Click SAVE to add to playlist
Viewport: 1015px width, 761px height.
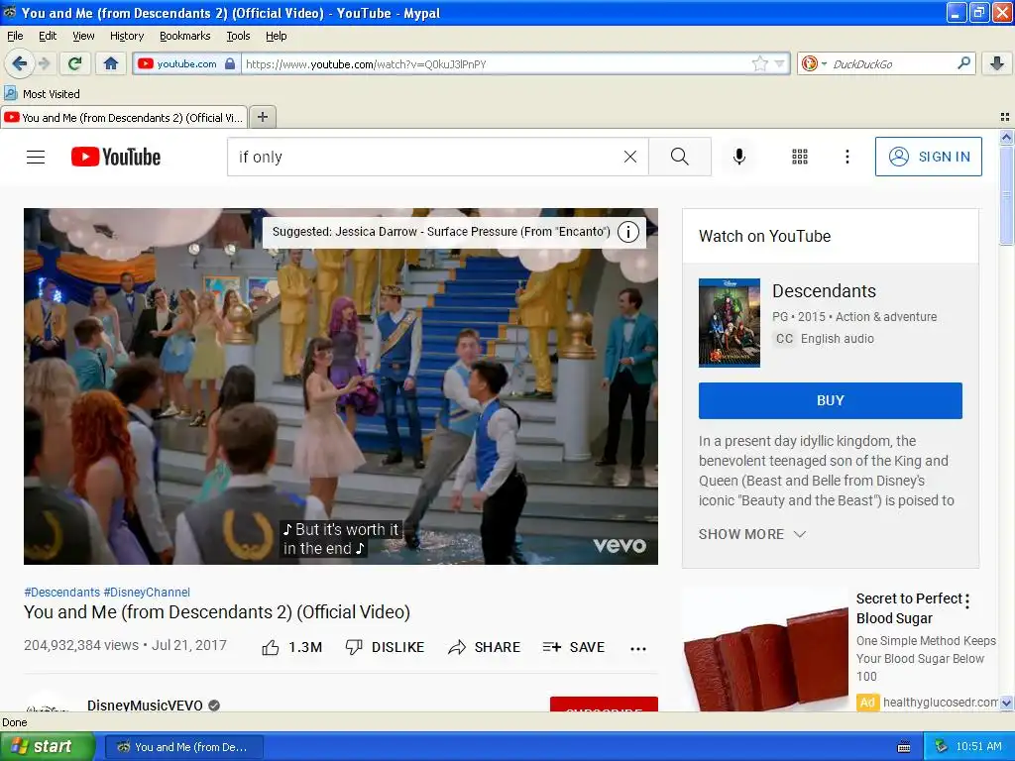tap(574, 647)
